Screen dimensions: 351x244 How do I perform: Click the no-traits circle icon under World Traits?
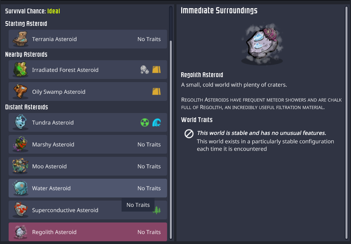point(189,134)
